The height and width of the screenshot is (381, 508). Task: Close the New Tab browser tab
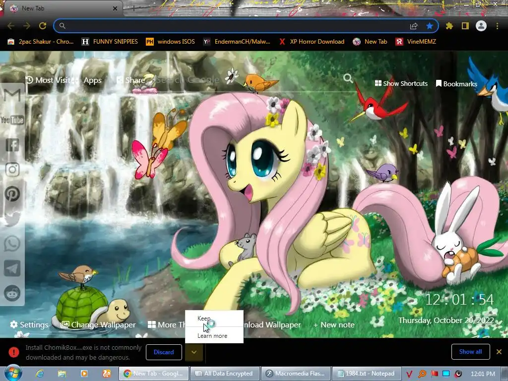pos(115,8)
